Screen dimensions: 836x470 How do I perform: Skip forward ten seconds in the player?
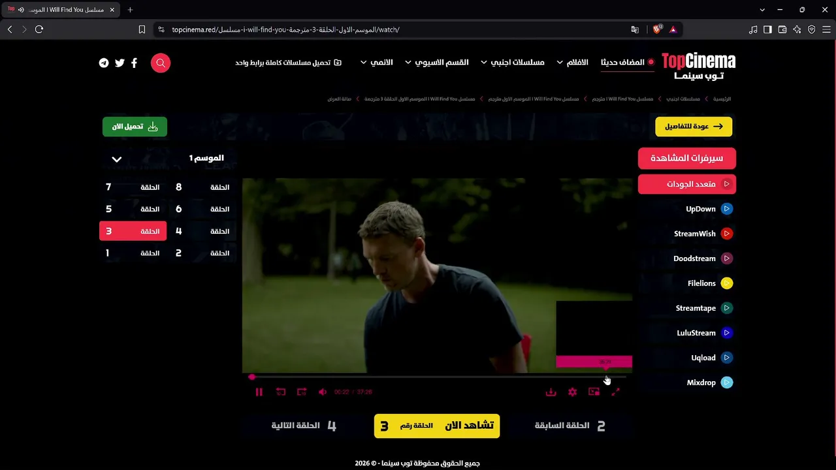pos(302,392)
